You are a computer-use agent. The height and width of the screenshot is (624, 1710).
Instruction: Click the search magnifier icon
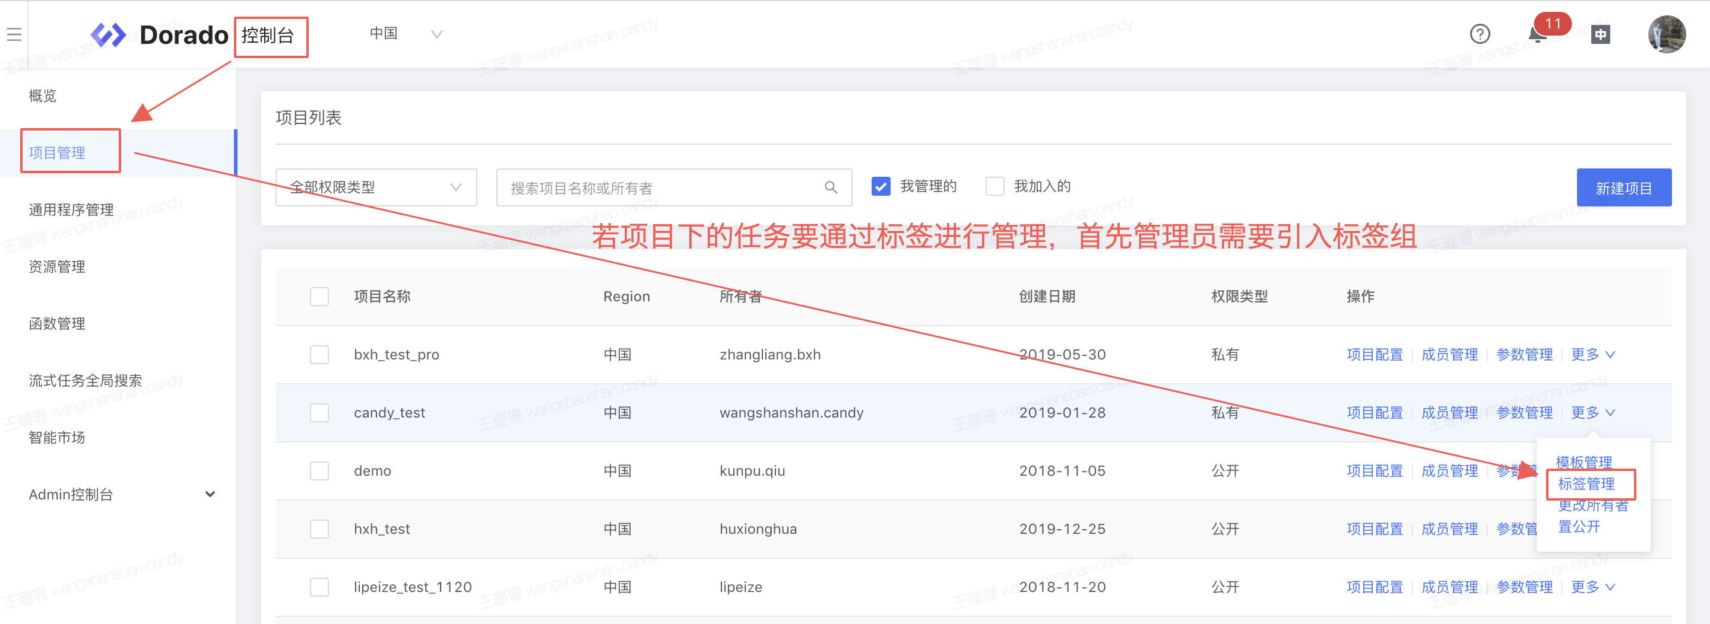831,187
